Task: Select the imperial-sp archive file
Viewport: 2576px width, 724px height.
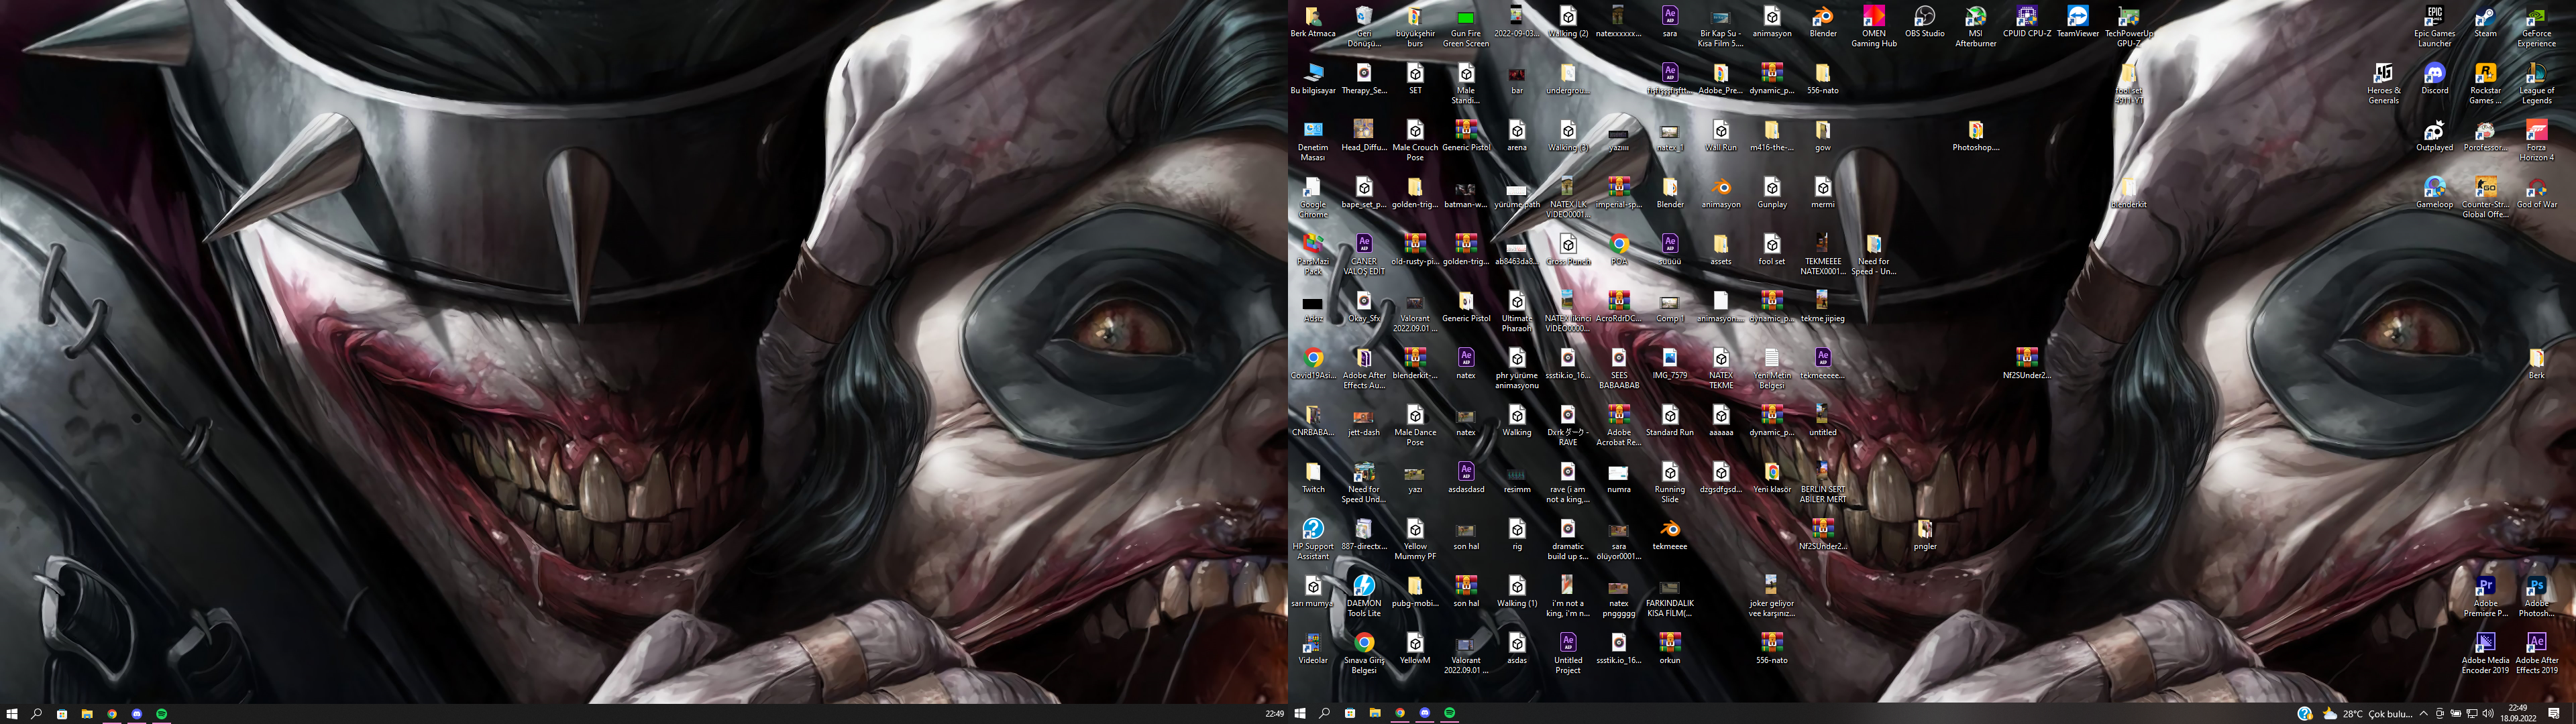Action: [1618, 193]
